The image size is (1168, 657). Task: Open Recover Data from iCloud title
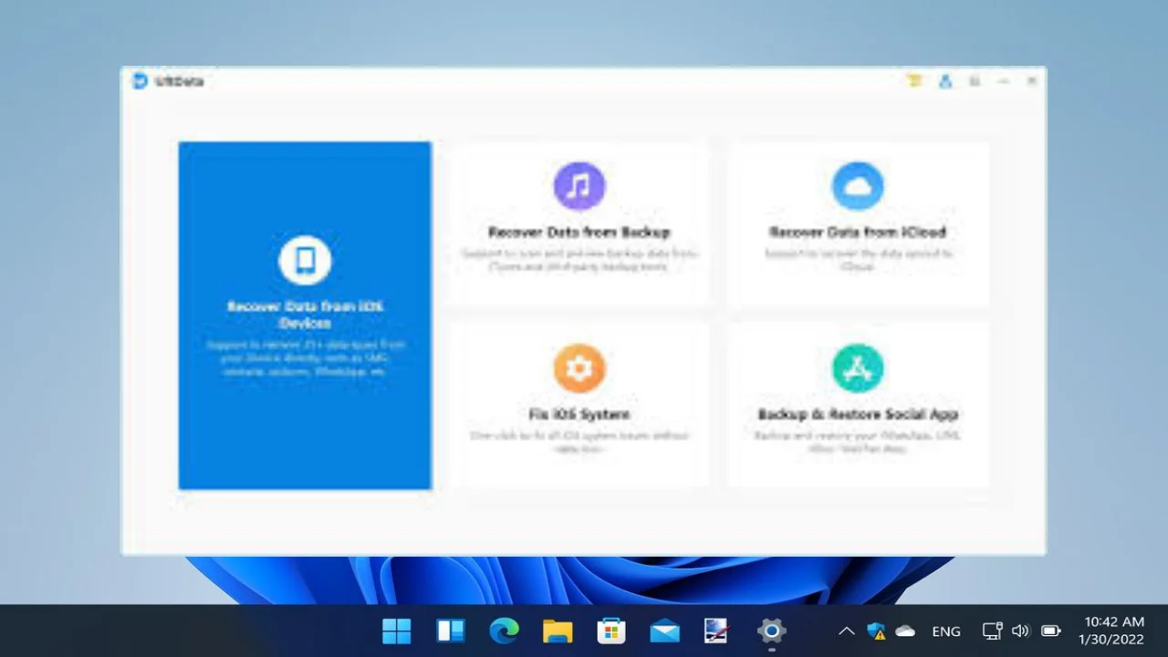point(858,232)
